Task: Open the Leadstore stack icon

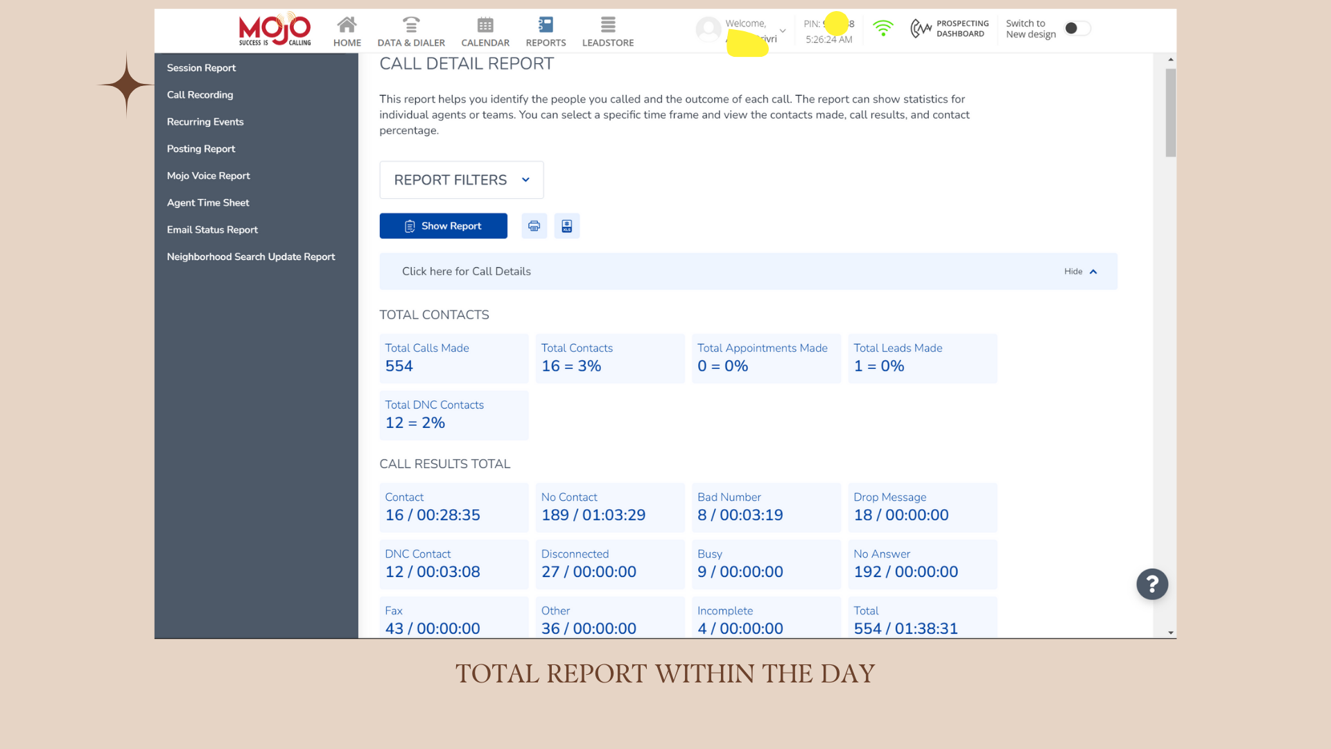Action: [608, 26]
